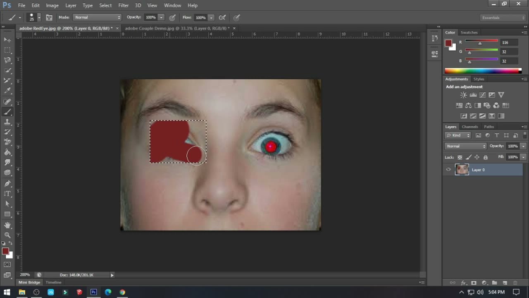Viewport: 529px width, 298px height.
Task: Select the Dodge tool
Action: click(x=7, y=173)
